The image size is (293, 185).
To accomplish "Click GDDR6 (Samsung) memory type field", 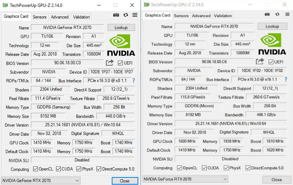I will [x=54, y=107].
